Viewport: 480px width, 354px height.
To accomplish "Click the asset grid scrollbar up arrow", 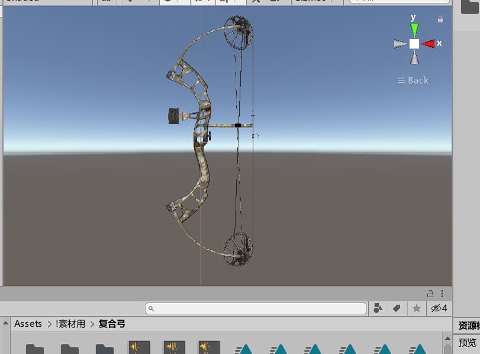I will (x=447, y=338).
